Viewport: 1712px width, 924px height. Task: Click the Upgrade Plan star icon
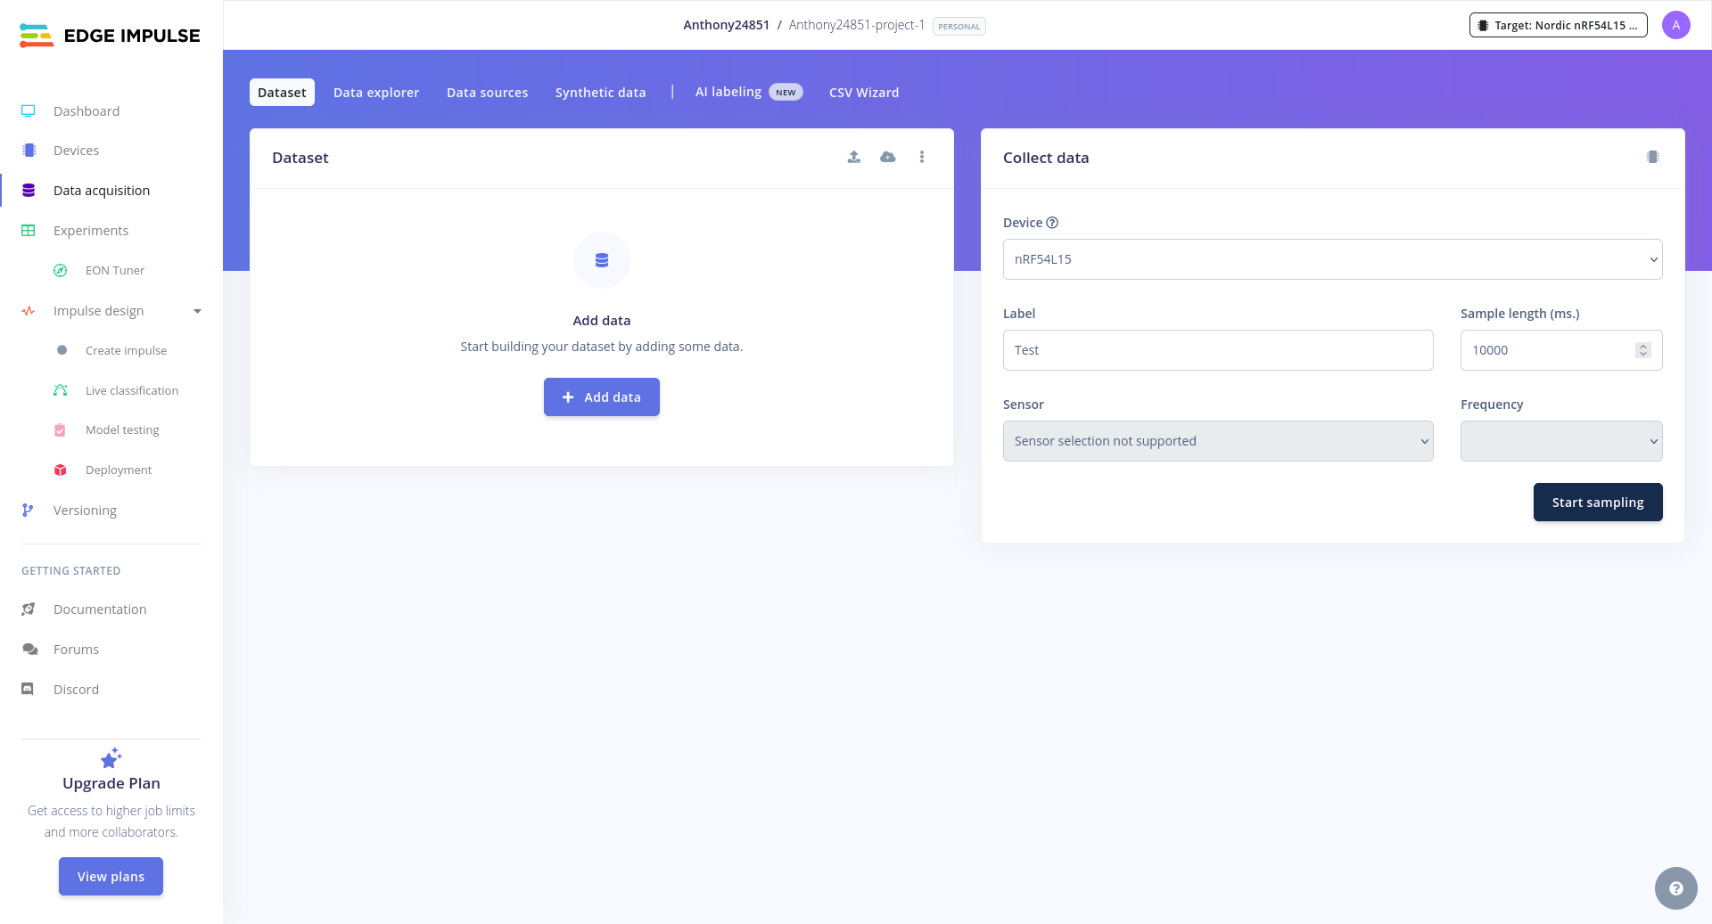(x=111, y=758)
